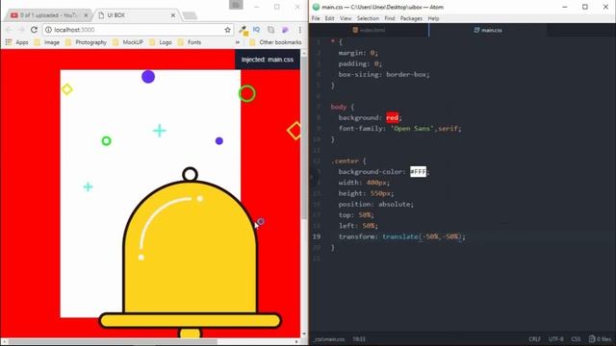The height and width of the screenshot is (346, 616).
Task: Click the '.center' selector text
Action: 345,161
